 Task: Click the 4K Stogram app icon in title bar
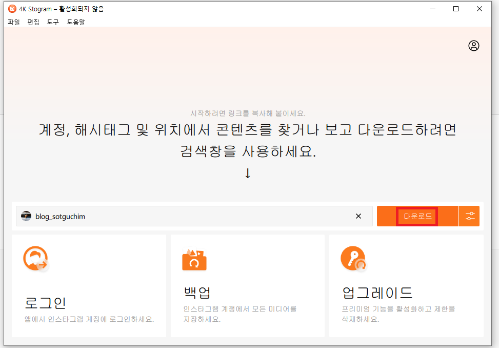coord(12,9)
